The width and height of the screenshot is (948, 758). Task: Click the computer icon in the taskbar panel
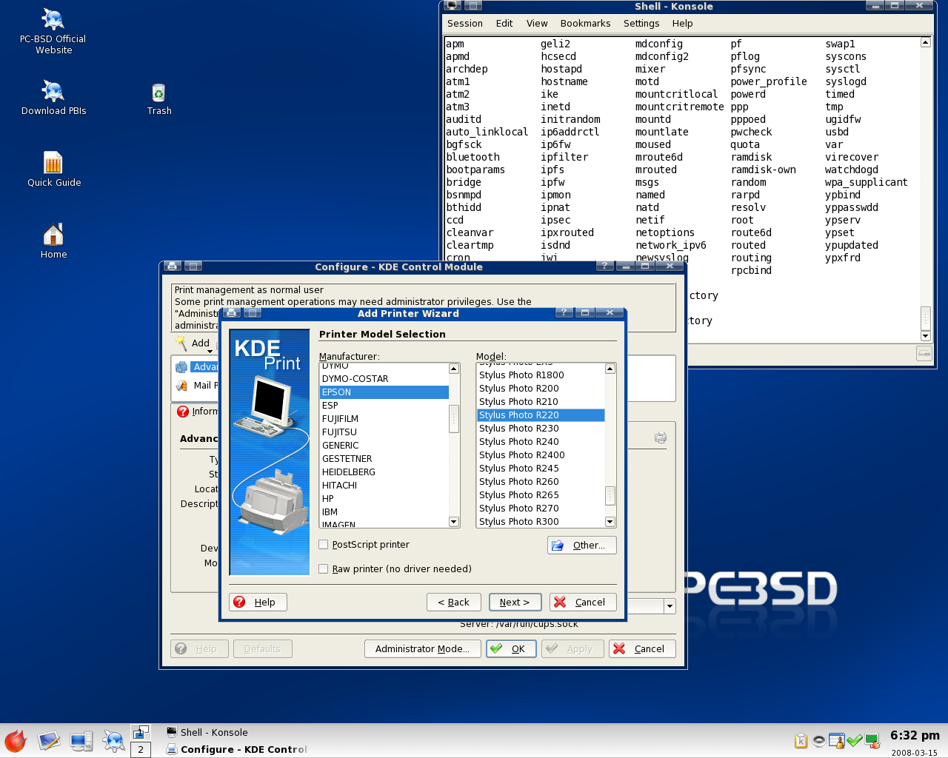point(81,741)
